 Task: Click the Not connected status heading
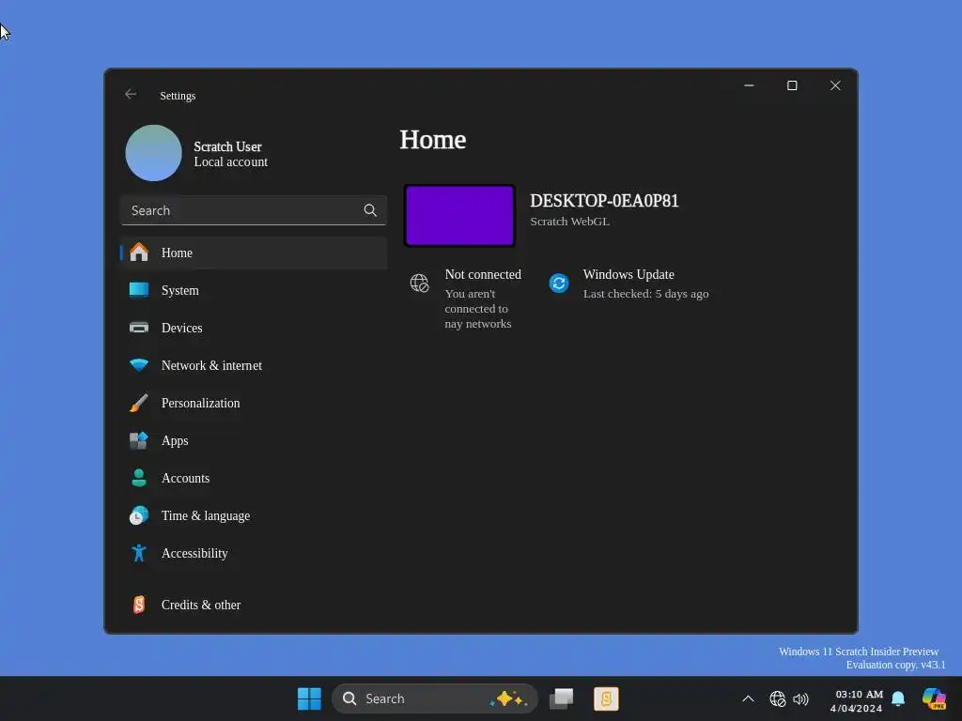pyautogui.click(x=483, y=274)
